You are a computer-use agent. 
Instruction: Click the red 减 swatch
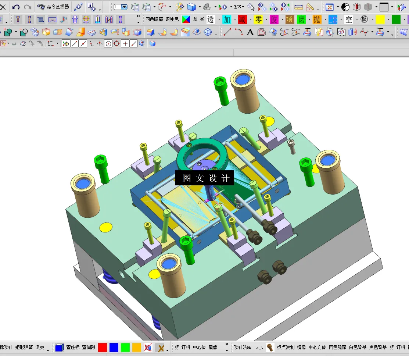(x=242, y=19)
